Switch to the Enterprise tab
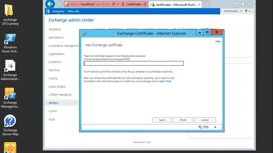273x153 pixels. pos(58,11)
